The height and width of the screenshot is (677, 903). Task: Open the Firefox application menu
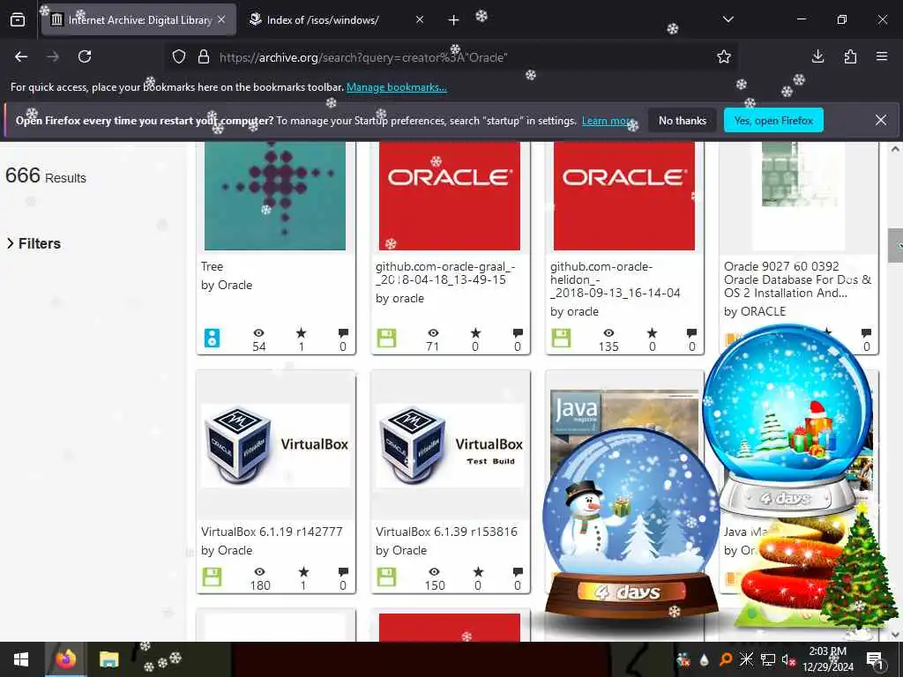pyautogui.click(x=882, y=56)
